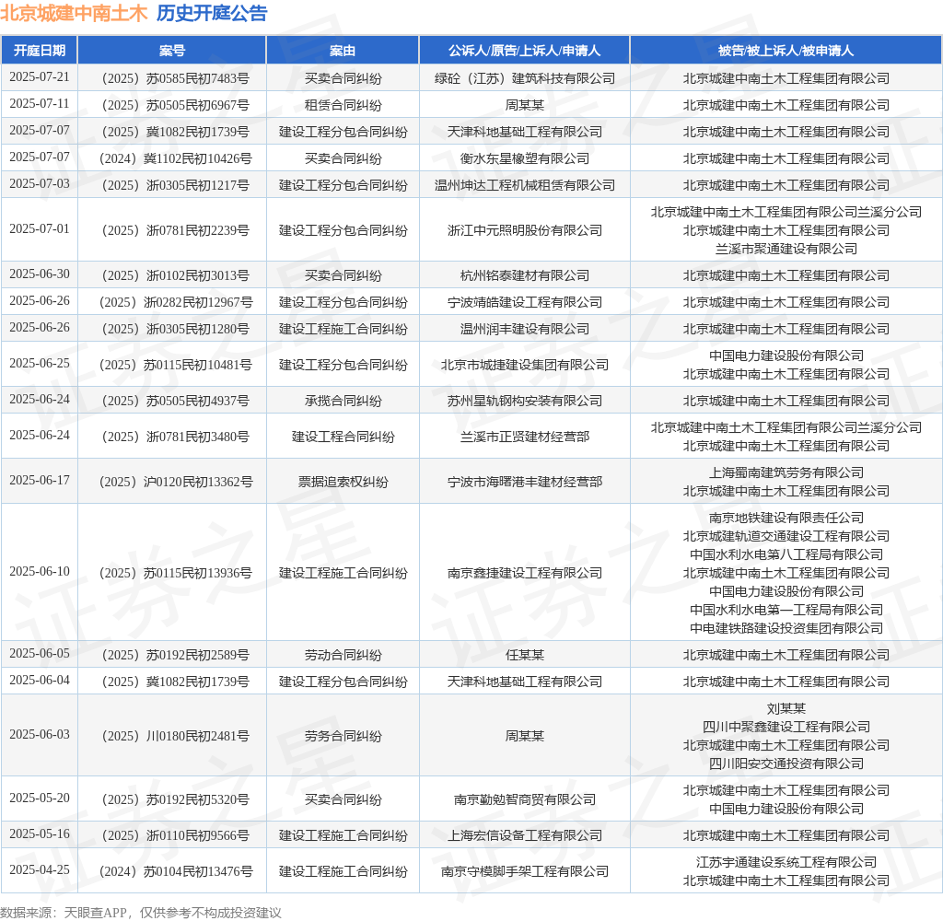The width and height of the screenshot is (943, 921).
Task: Click plaintiff 温州润丰建设有限公司
Action: point(524,329)
